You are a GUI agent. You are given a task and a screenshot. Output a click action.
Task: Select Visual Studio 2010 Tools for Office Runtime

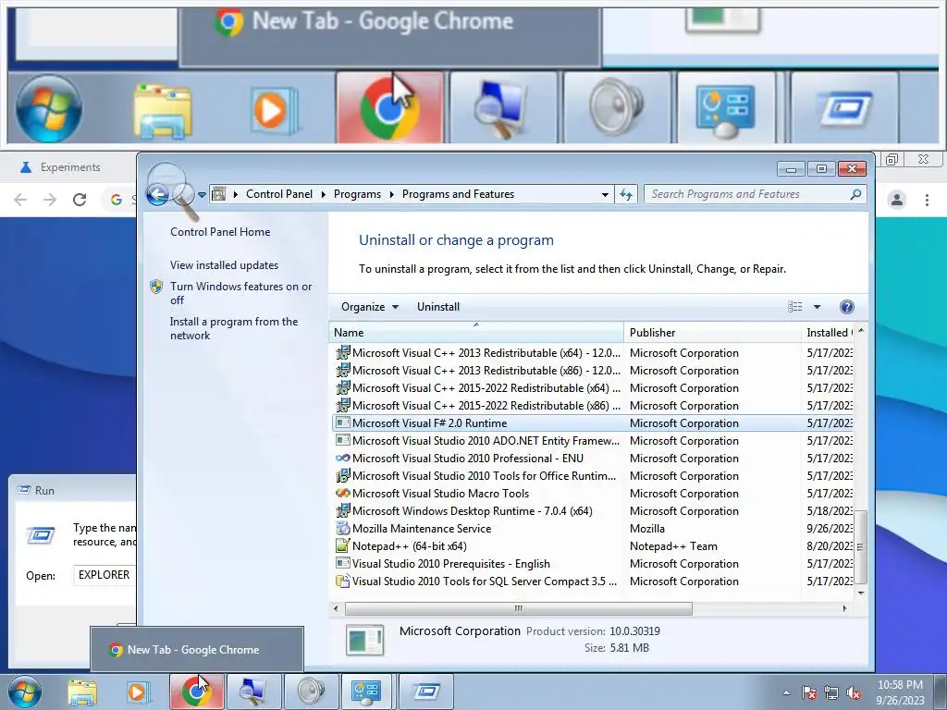tap(592, 476)
